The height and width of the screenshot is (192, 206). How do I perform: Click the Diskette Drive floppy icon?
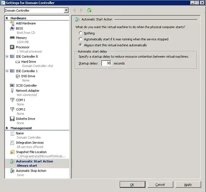pos(12,119)
